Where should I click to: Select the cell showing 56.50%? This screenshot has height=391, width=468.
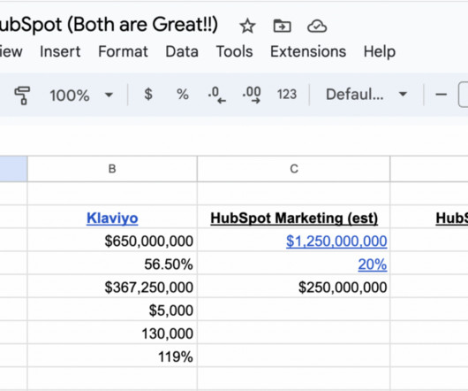tap(112, 263)
